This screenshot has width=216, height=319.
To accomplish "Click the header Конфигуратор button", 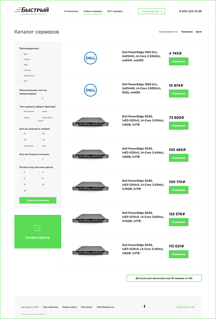I will (152, 11).
